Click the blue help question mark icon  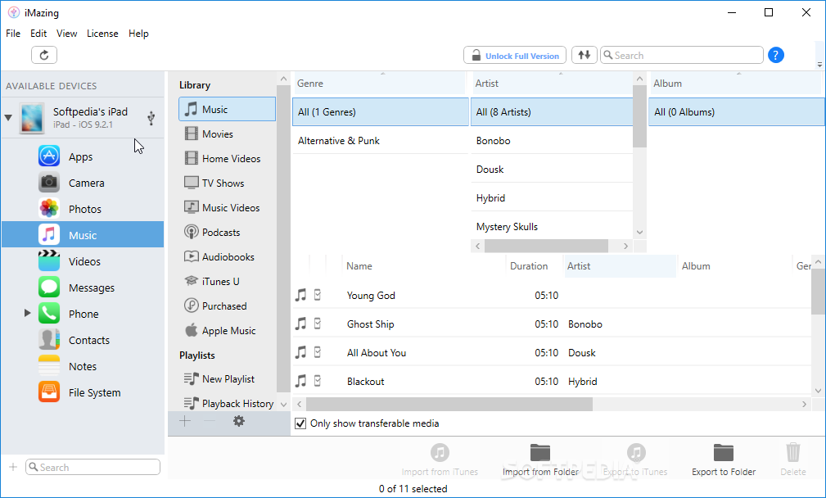click(x=775, y=55)
